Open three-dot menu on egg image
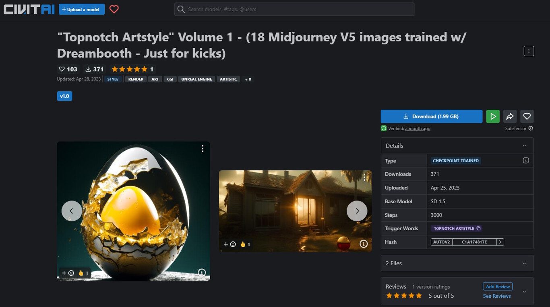The height and width of the screenshot is (307, 550). (203, 149)
